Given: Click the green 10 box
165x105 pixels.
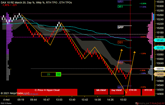Looking at the screenshot, I should 58,74.
